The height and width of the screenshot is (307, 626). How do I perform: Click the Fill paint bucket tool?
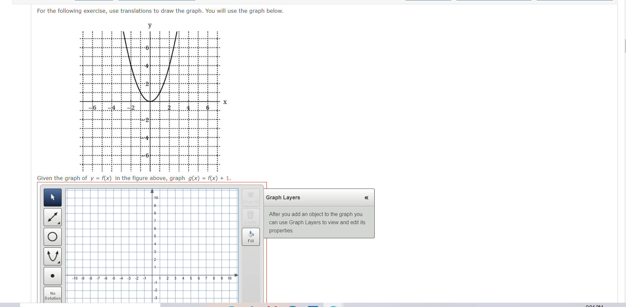250,237
